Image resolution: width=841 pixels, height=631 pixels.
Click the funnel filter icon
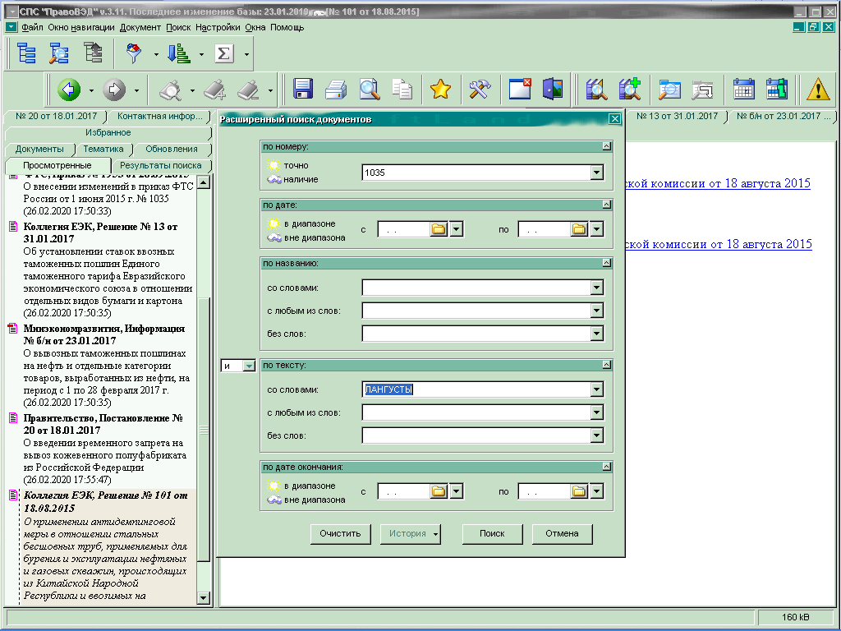[x=133, y=53]
